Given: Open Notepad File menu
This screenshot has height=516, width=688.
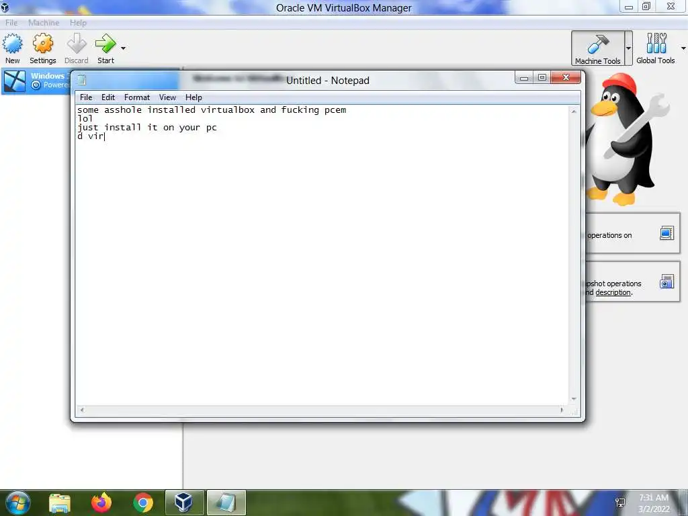Looking at the screenshot, I should click(86, 97).
